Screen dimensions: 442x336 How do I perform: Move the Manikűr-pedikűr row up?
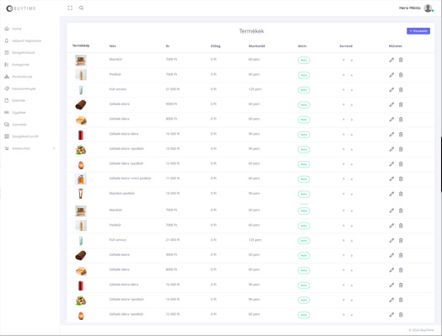[x=343, y=194]
